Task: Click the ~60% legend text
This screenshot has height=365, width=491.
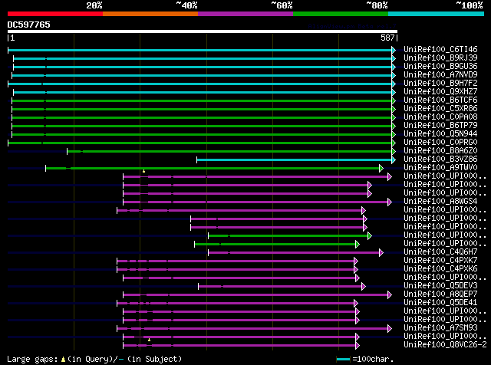Action: [x=282, y=5]
